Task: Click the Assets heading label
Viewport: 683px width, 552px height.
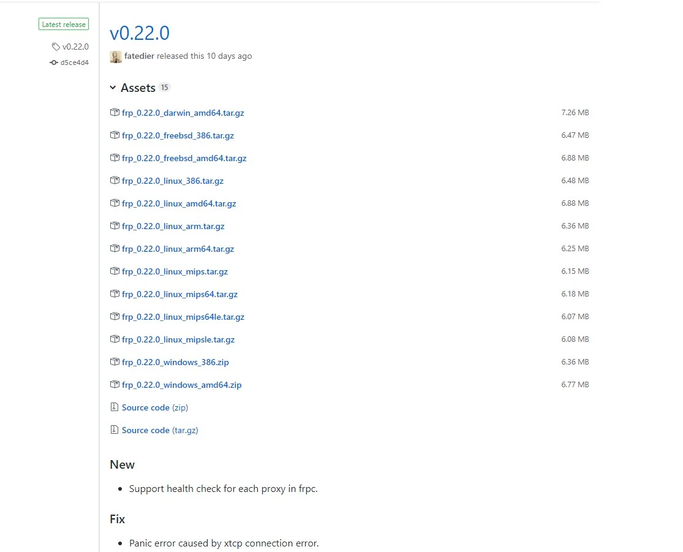Action: pos(138,88)
